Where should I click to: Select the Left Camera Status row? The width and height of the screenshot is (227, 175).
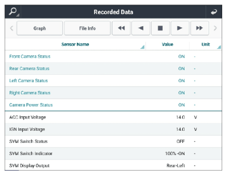coord(113,81)
